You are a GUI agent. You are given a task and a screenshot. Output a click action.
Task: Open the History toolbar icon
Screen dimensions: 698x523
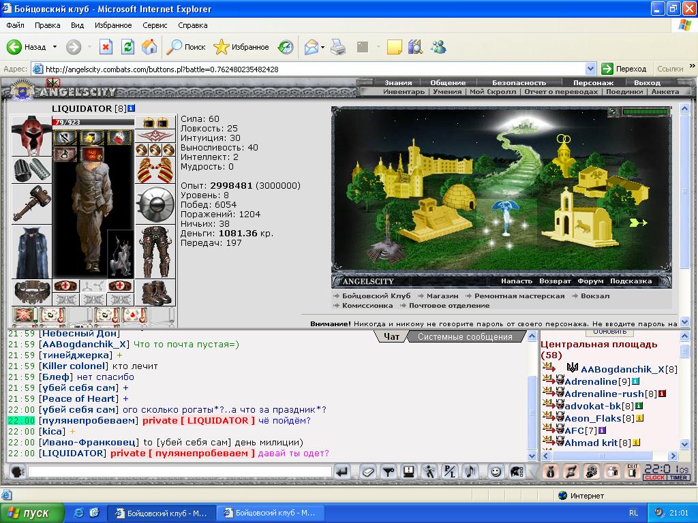point(286,47)
